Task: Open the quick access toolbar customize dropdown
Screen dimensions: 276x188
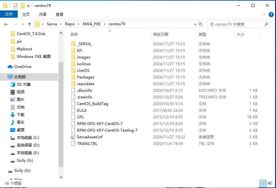Action: pos(28,6)
